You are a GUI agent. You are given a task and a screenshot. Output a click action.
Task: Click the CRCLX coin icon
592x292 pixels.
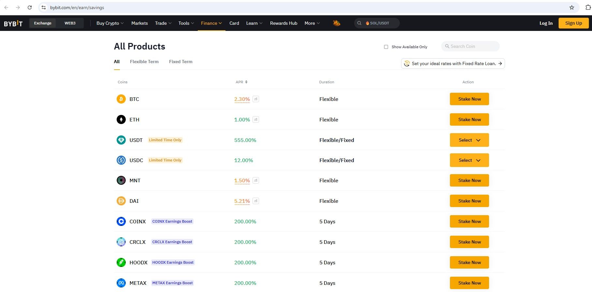[x=121, y=242]
